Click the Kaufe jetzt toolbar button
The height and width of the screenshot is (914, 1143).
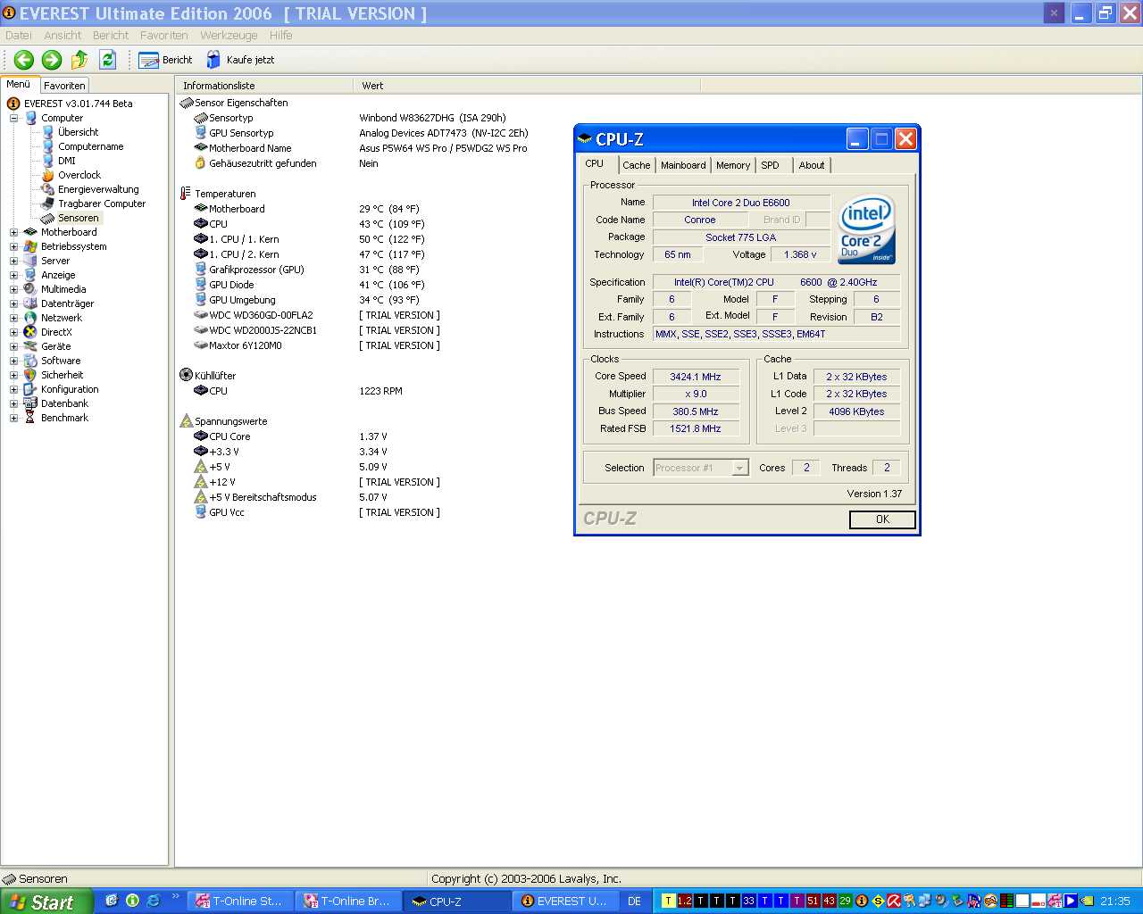coord(240,60)
